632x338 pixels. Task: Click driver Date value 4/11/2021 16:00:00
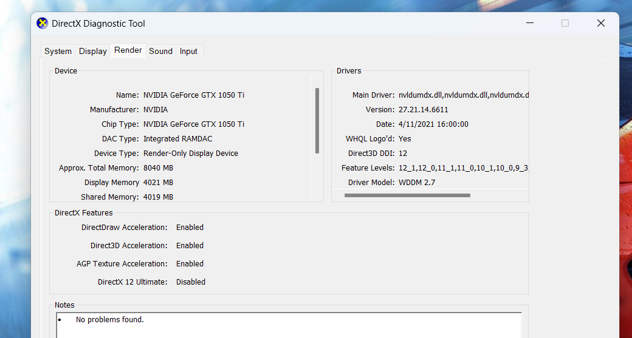pyautogui.click(x=433, y=124)
